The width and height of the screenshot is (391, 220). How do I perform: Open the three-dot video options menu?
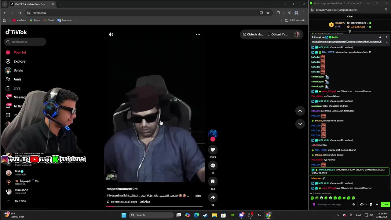[198, 35]
